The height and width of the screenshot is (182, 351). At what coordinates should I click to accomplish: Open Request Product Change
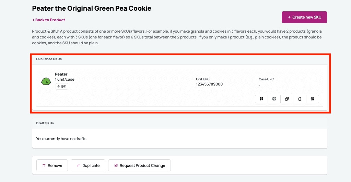click(x=139, y=166)
